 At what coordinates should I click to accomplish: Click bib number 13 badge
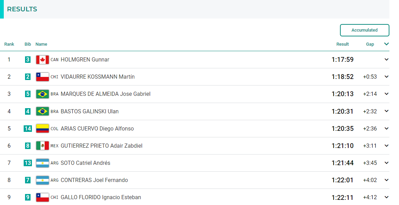pyautogui.click(x=28, y=163)
